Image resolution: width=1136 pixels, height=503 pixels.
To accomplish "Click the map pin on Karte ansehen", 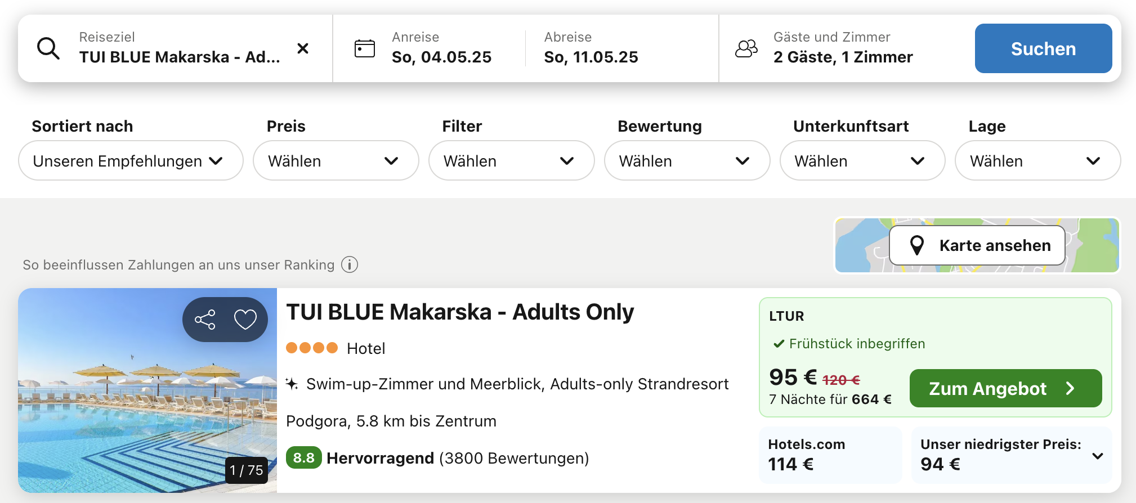I will [x=917, y=245].
